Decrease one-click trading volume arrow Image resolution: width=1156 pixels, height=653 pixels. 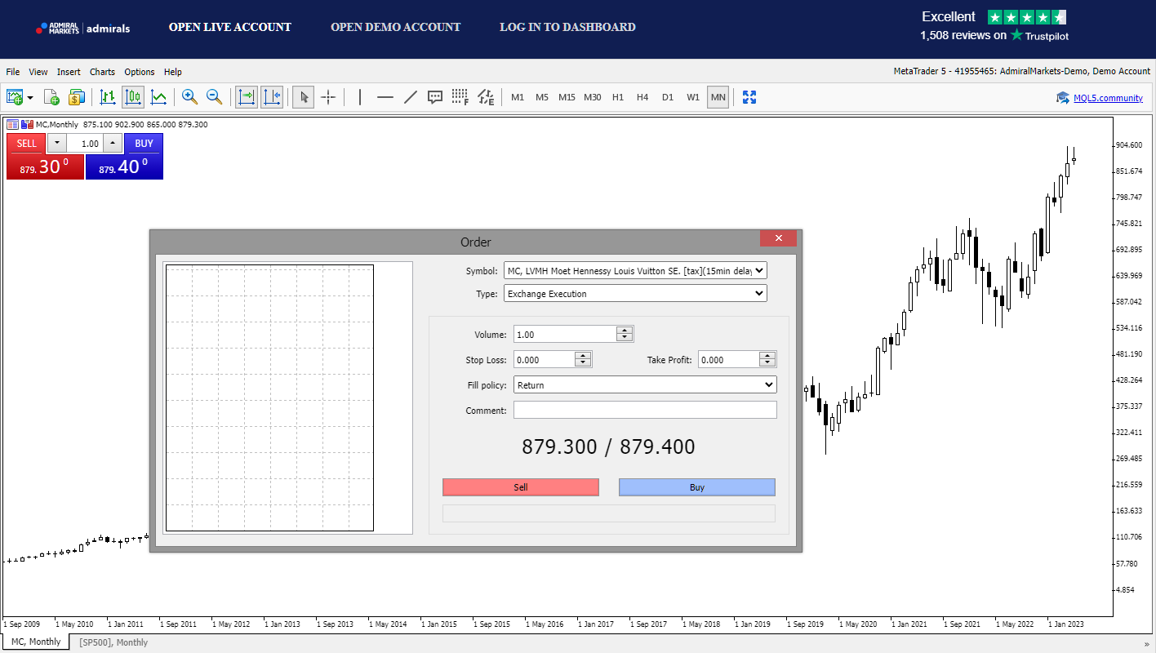pyautogui.click(x=57, y=143)
